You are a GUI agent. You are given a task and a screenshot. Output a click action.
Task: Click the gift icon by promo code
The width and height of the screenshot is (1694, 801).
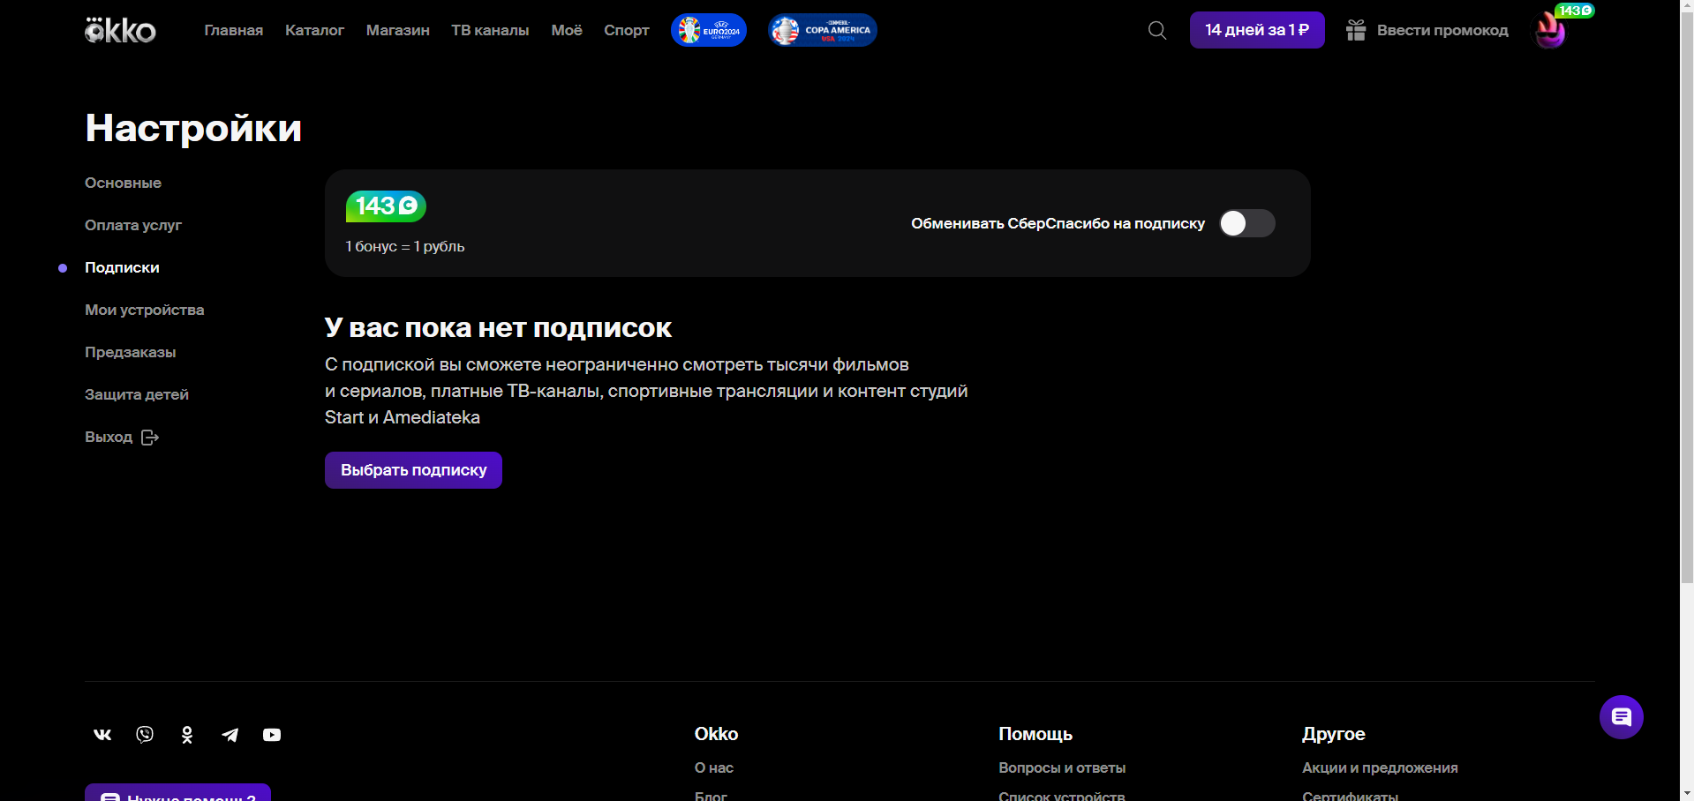[1356, 30]
